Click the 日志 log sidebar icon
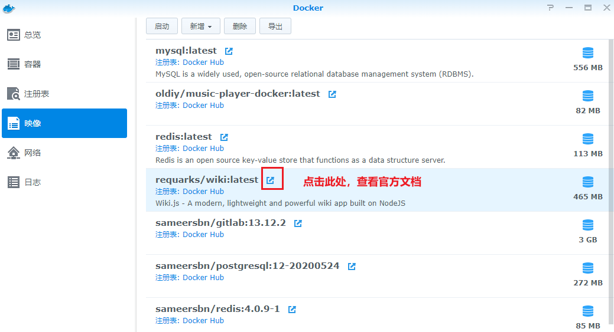The image size is (614, 332). (14, 182)
